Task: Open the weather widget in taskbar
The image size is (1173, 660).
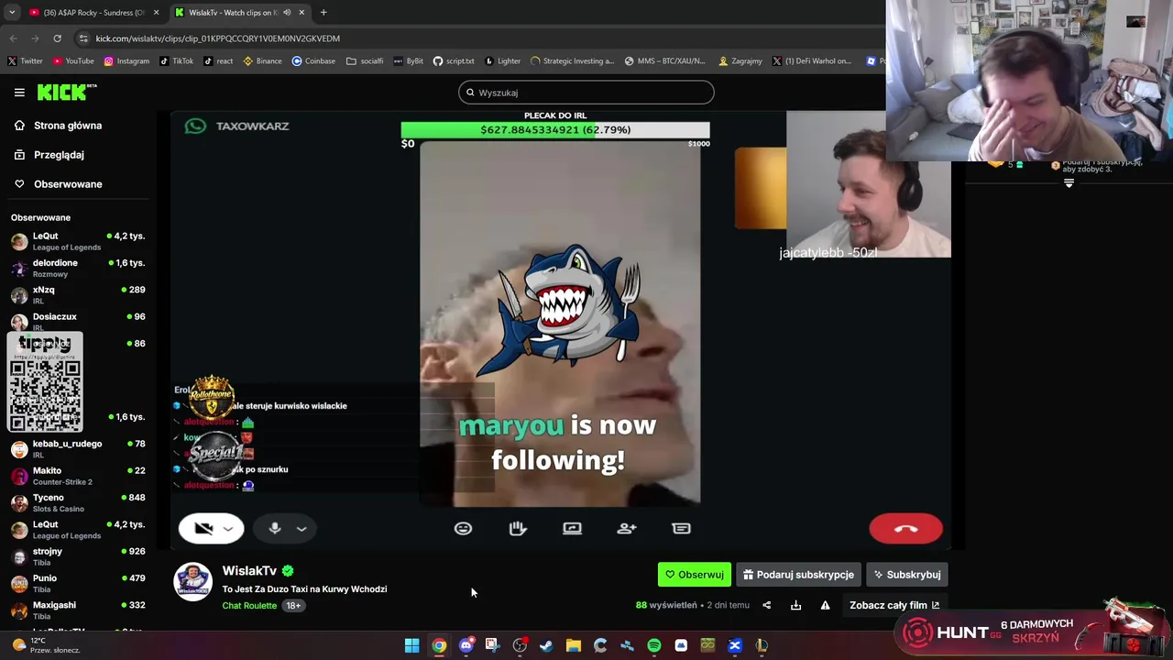Action: 48,645
